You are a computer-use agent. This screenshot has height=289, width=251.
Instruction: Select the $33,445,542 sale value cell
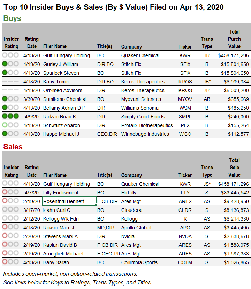coord(233,193)
